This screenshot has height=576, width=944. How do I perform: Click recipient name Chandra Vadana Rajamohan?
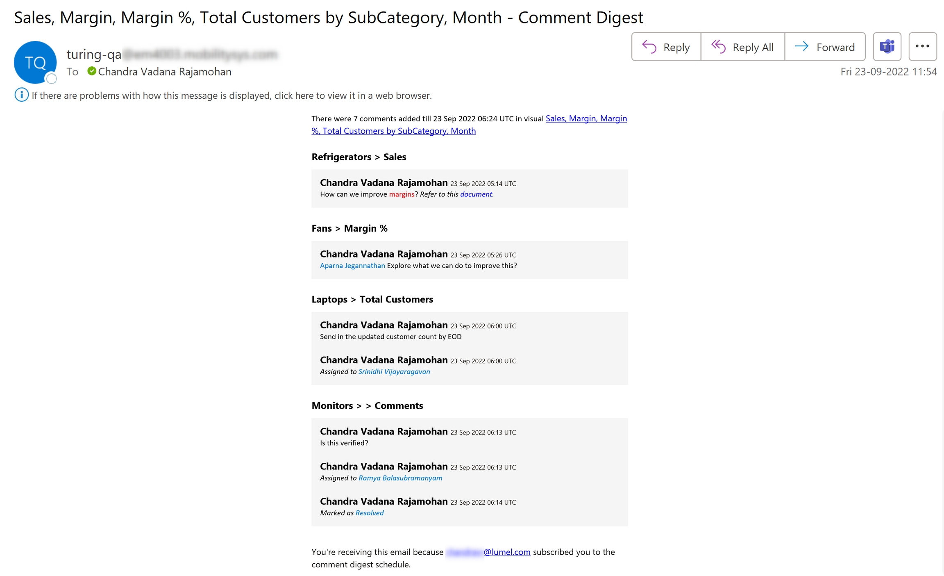pos(165,72)
